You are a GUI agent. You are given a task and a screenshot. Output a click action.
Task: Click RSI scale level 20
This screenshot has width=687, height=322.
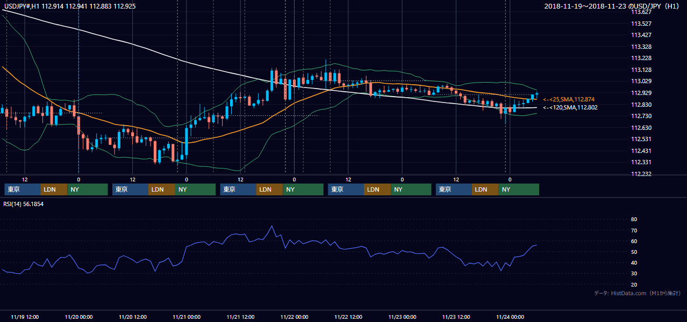634,284
